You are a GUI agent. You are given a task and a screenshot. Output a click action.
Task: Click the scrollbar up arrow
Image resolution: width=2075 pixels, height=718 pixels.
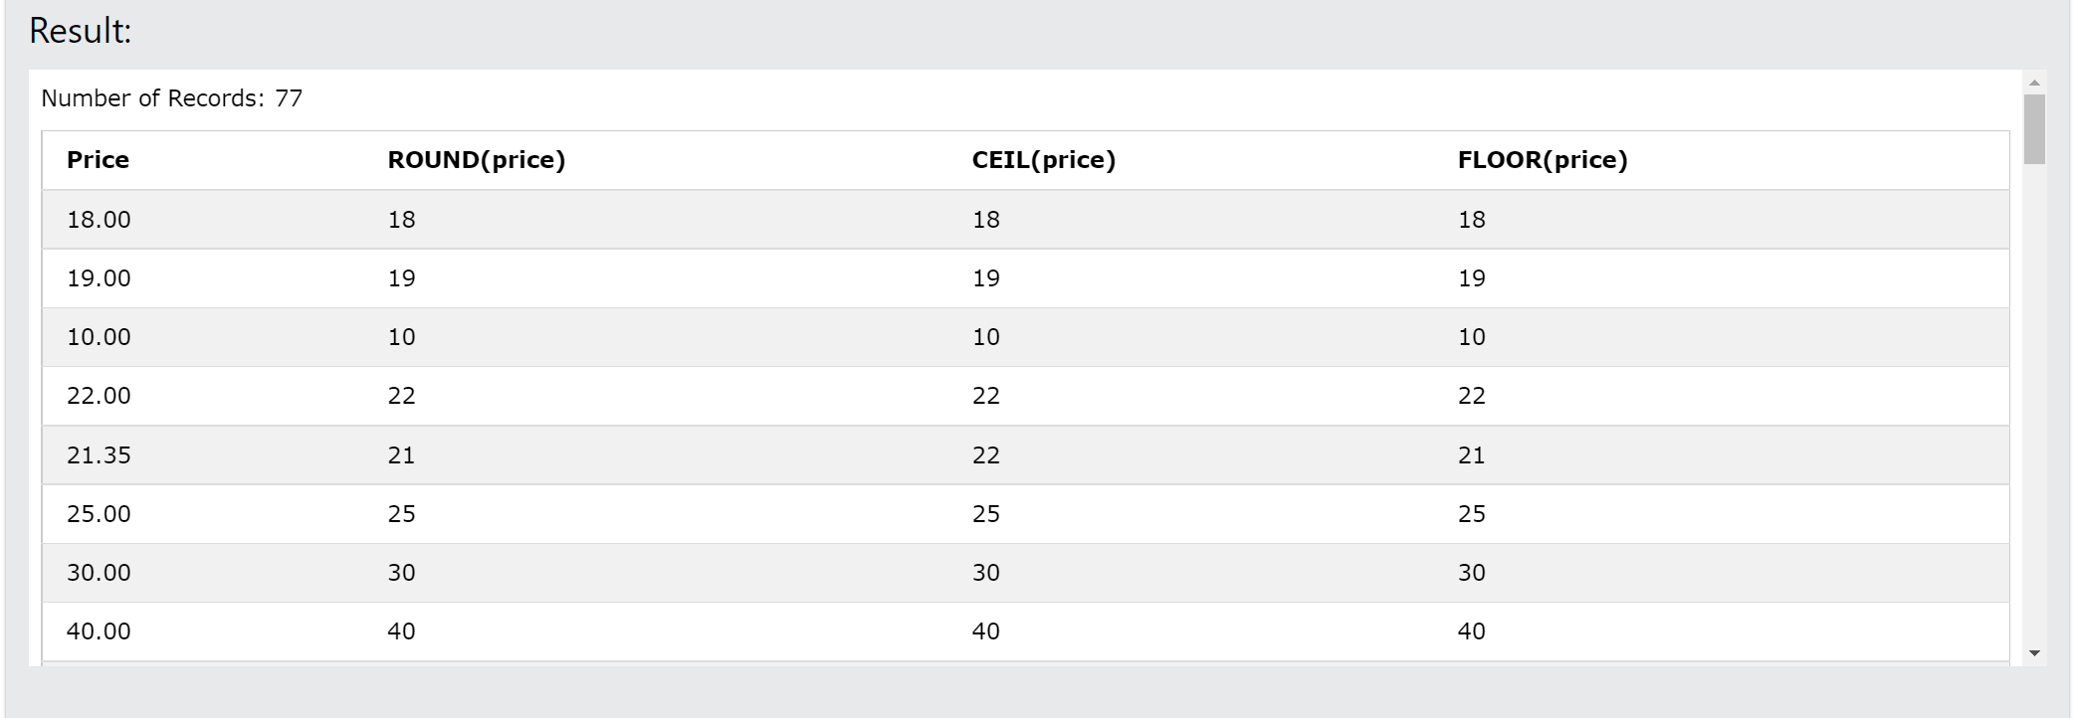pos(2034,83)
